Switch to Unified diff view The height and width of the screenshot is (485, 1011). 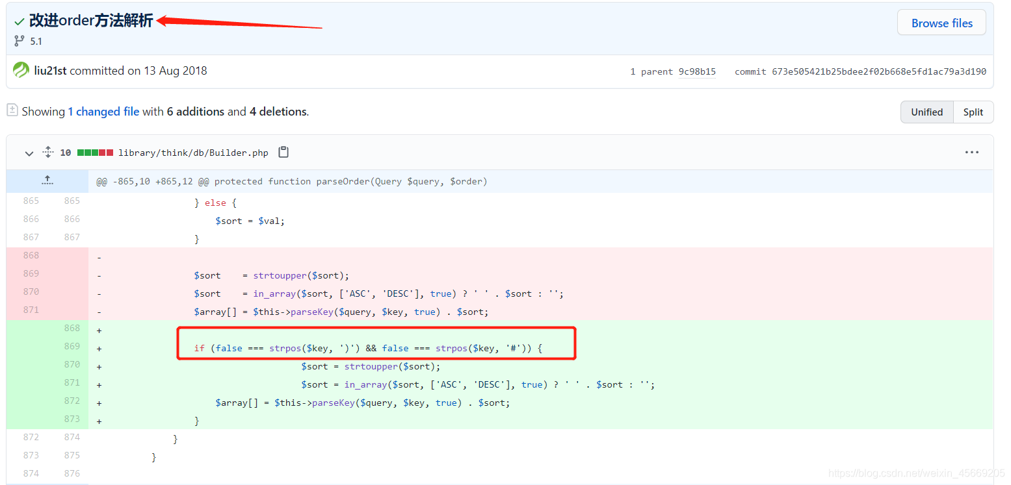coord(926,112)
